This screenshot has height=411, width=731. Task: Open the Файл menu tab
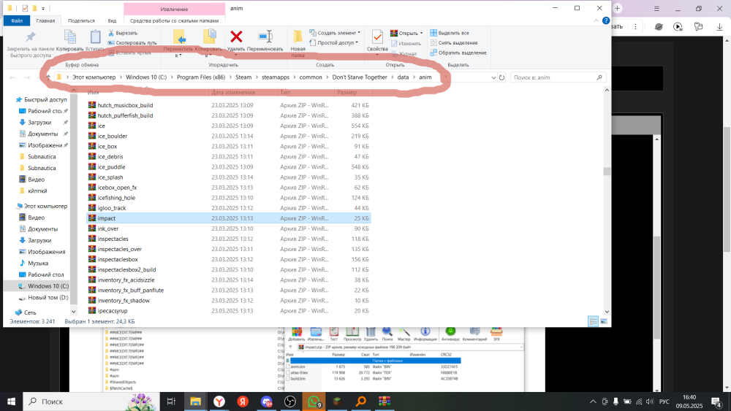(x=17, y=20)
